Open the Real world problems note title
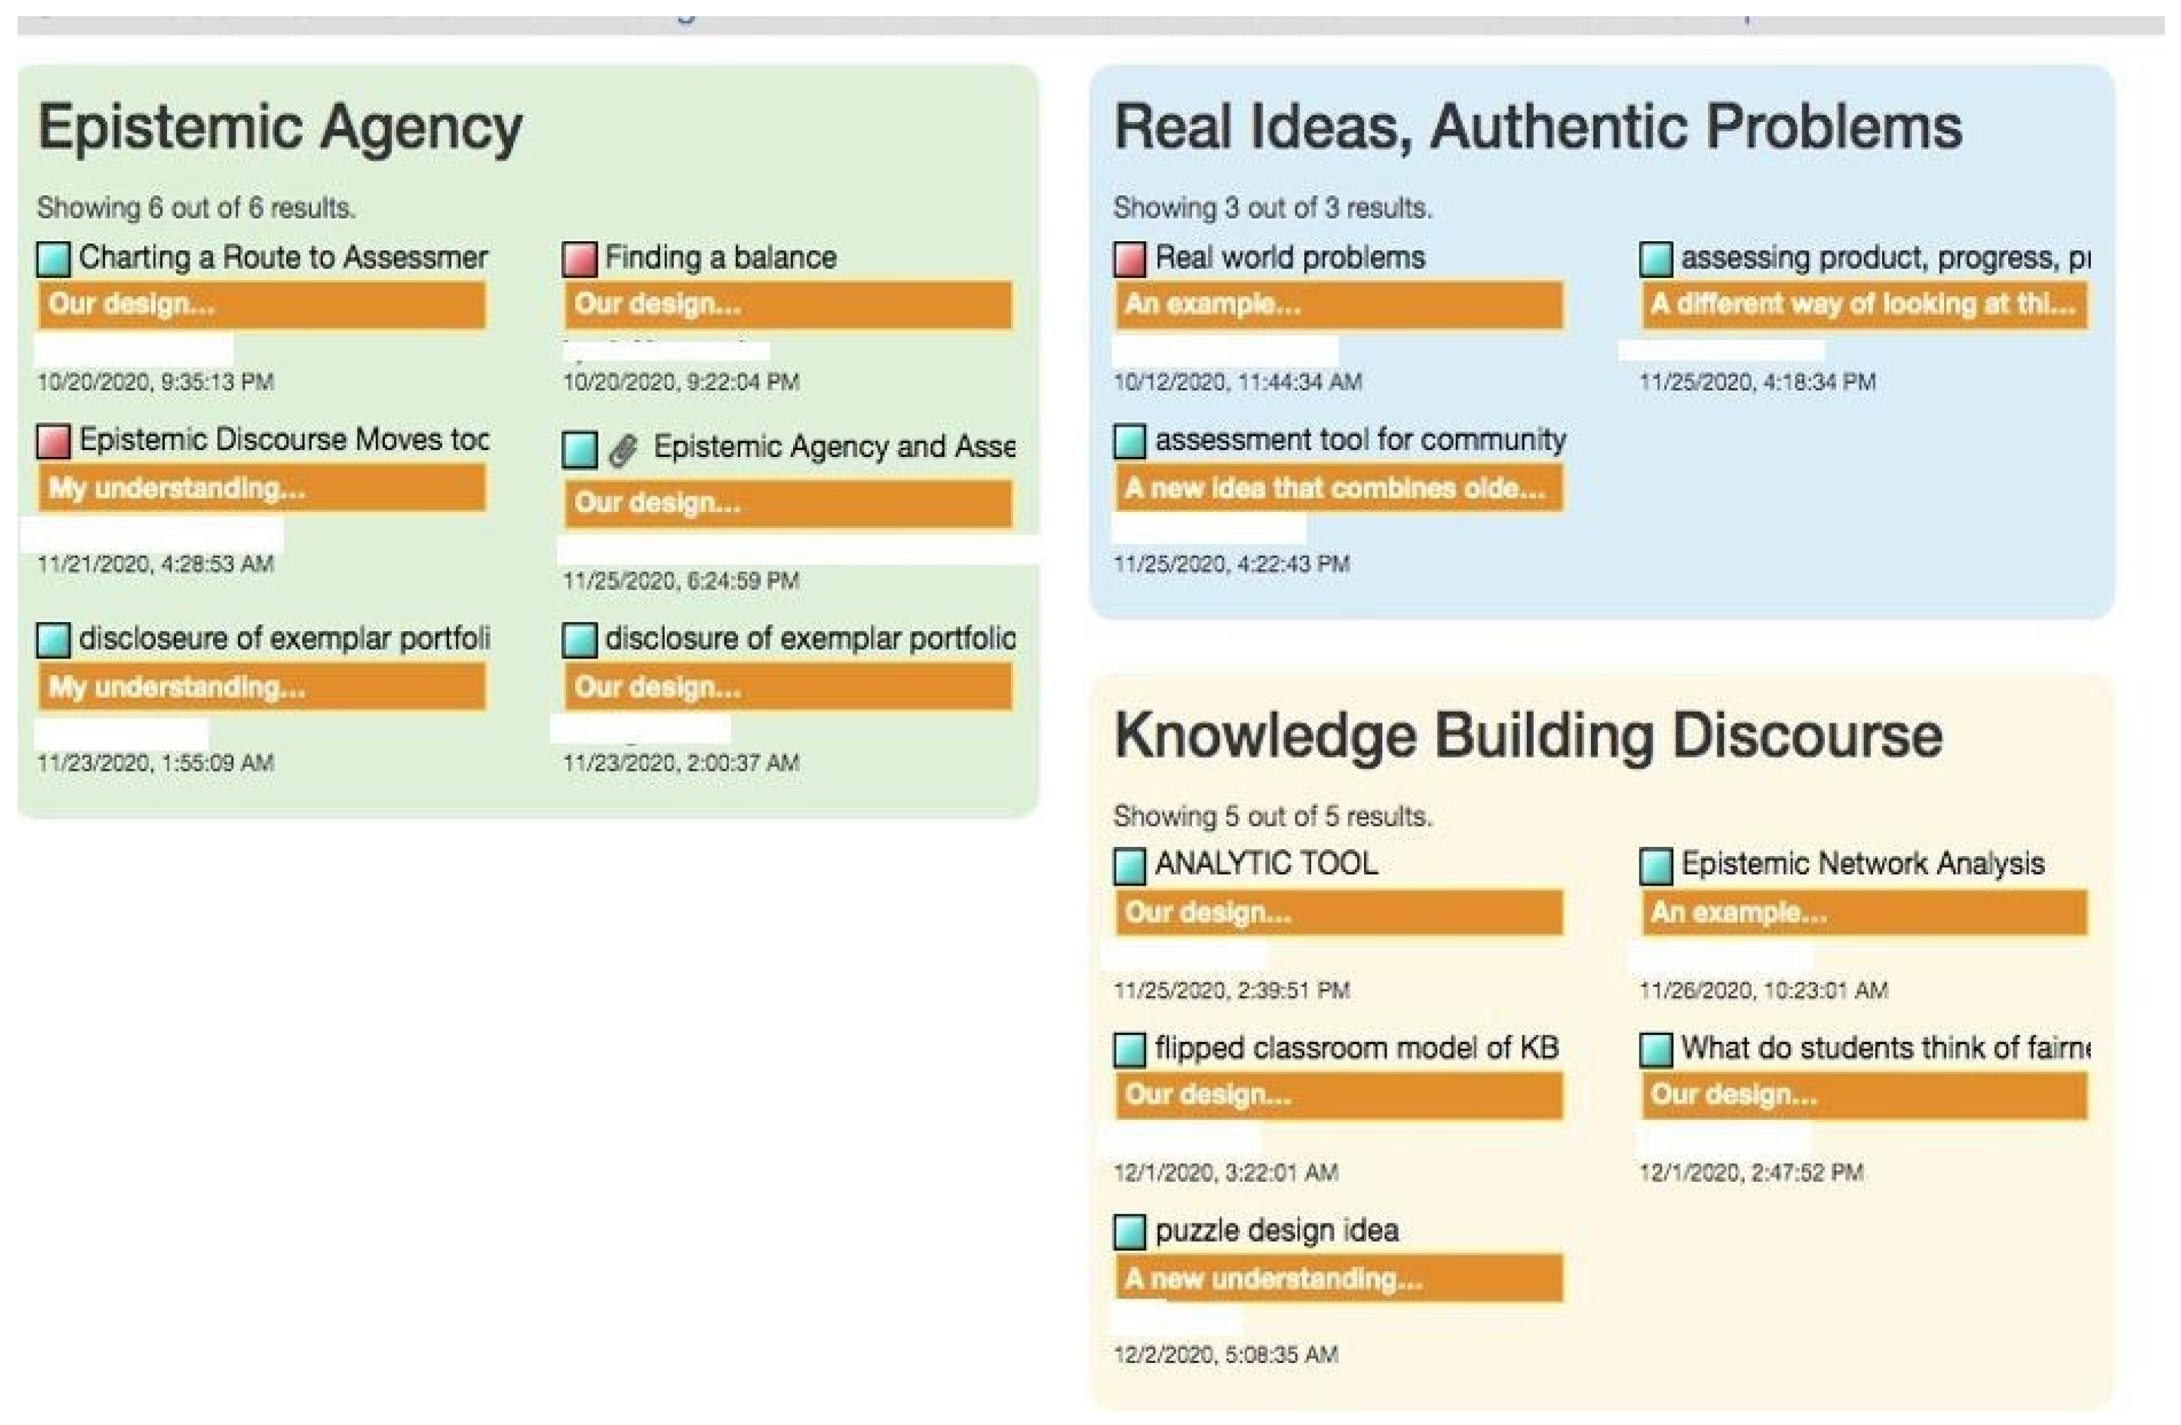The width and height of the screenshot is (2181, 1425). pos(1289,257)
